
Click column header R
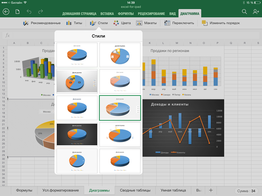pyautogui.click(x=245, y=43)
